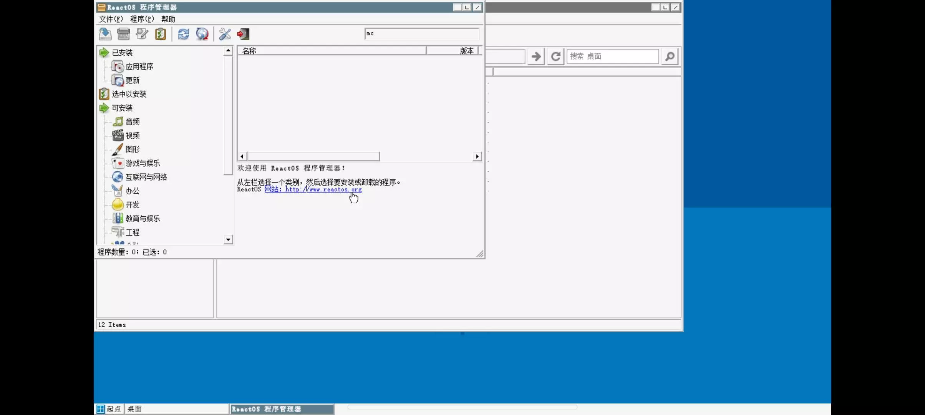Click the horizontal scrollbar thumb under program list

pyautogui.click(x=313, y=156)
